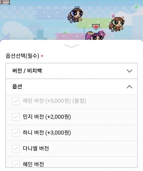Check the 민지 버전 (+2,000원) checkbox
143x171 pixels.
coord(16,117)
